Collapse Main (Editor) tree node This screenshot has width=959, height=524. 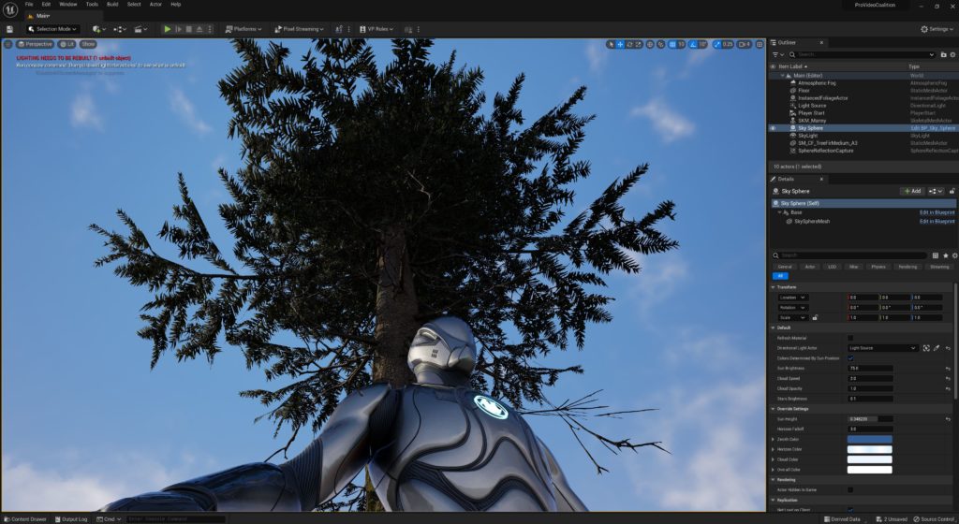coord(782,76)
